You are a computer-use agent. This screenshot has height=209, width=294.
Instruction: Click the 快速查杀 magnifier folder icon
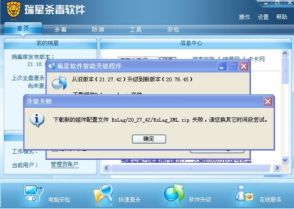pyautogui.click(x=103, y=193)
